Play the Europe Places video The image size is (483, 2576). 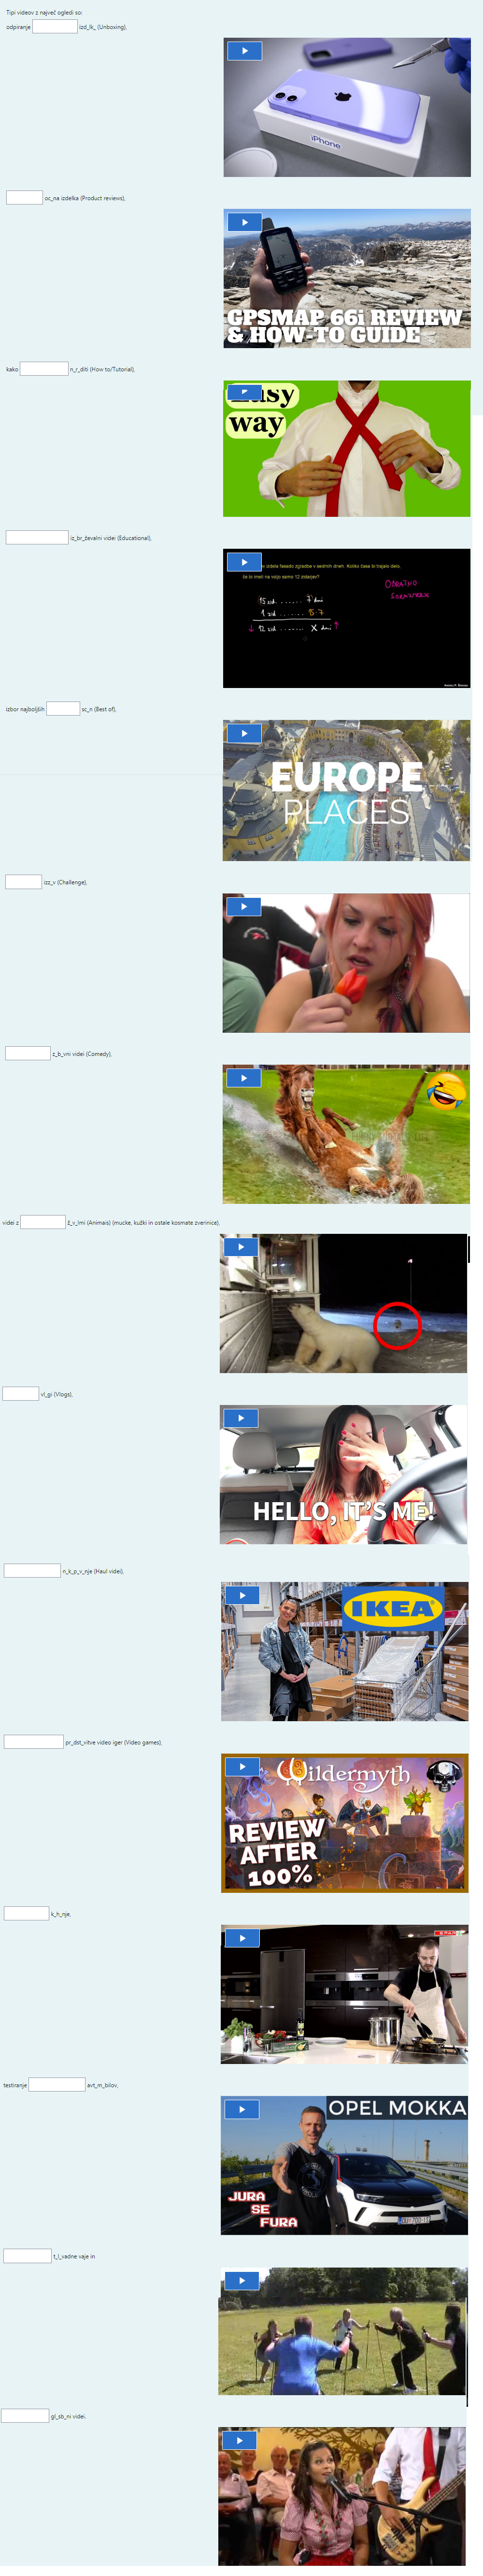tap(243, 733)
